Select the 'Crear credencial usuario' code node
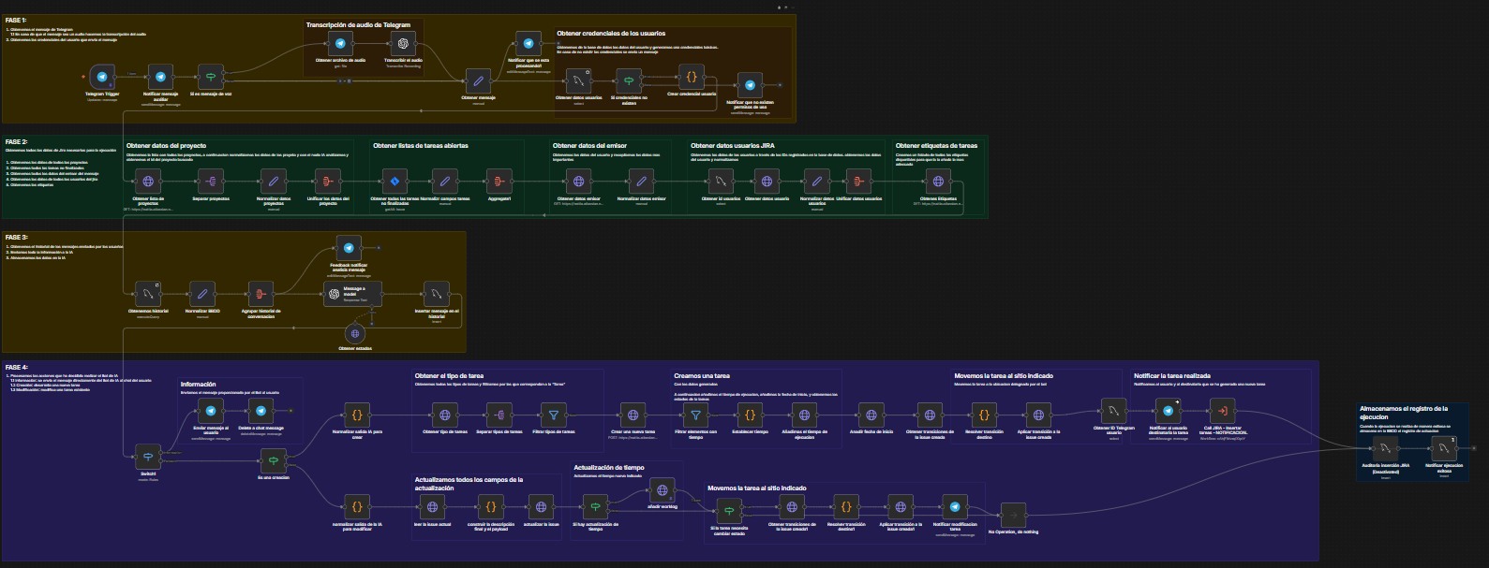 pyautogui.click(x=692, y=78)
